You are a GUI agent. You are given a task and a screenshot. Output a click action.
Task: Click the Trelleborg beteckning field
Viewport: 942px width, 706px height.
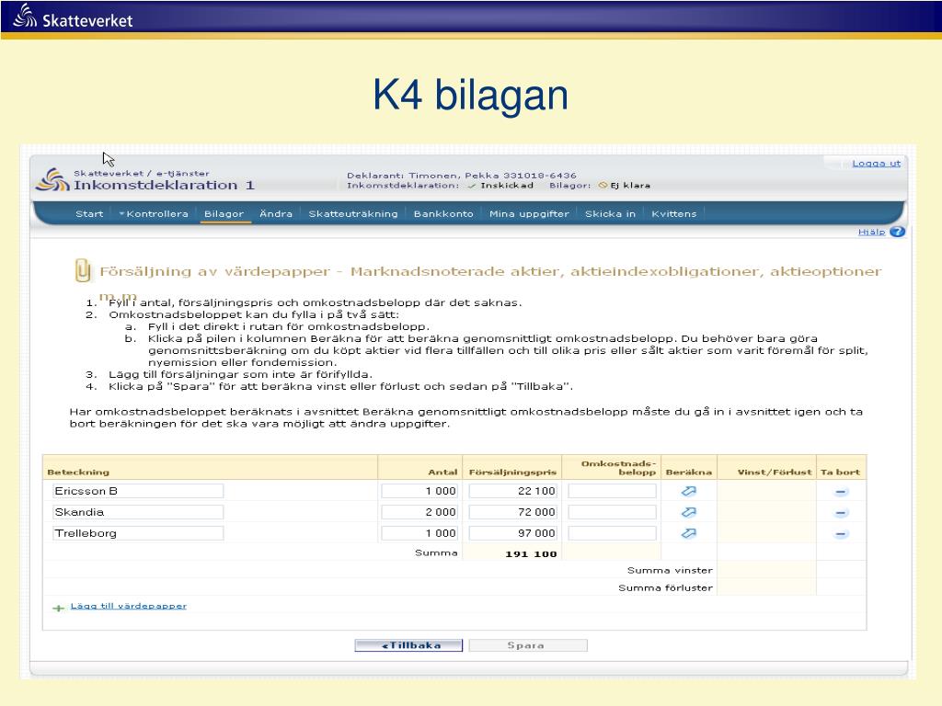tap(138, 533)
